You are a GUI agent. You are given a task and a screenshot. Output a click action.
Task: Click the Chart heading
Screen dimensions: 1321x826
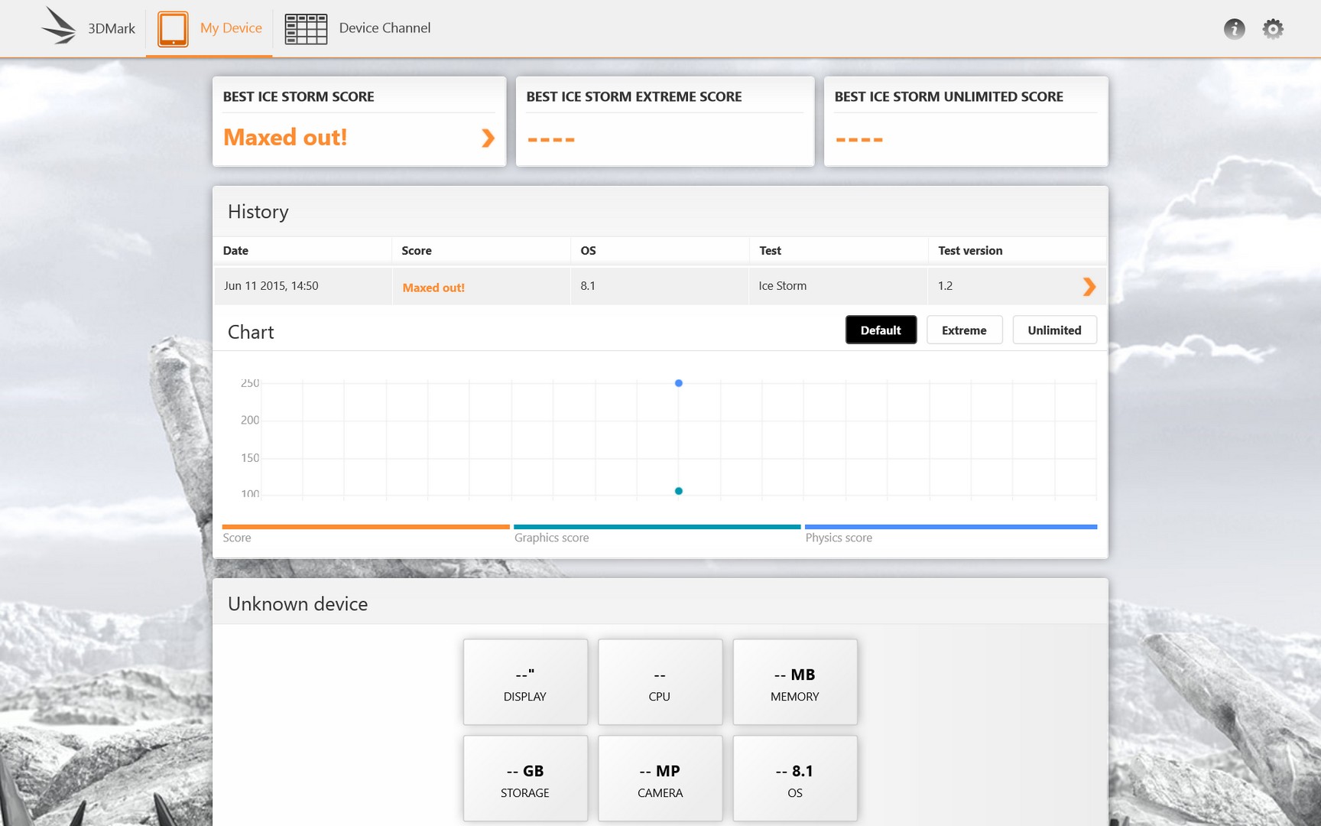coord(251,332)
